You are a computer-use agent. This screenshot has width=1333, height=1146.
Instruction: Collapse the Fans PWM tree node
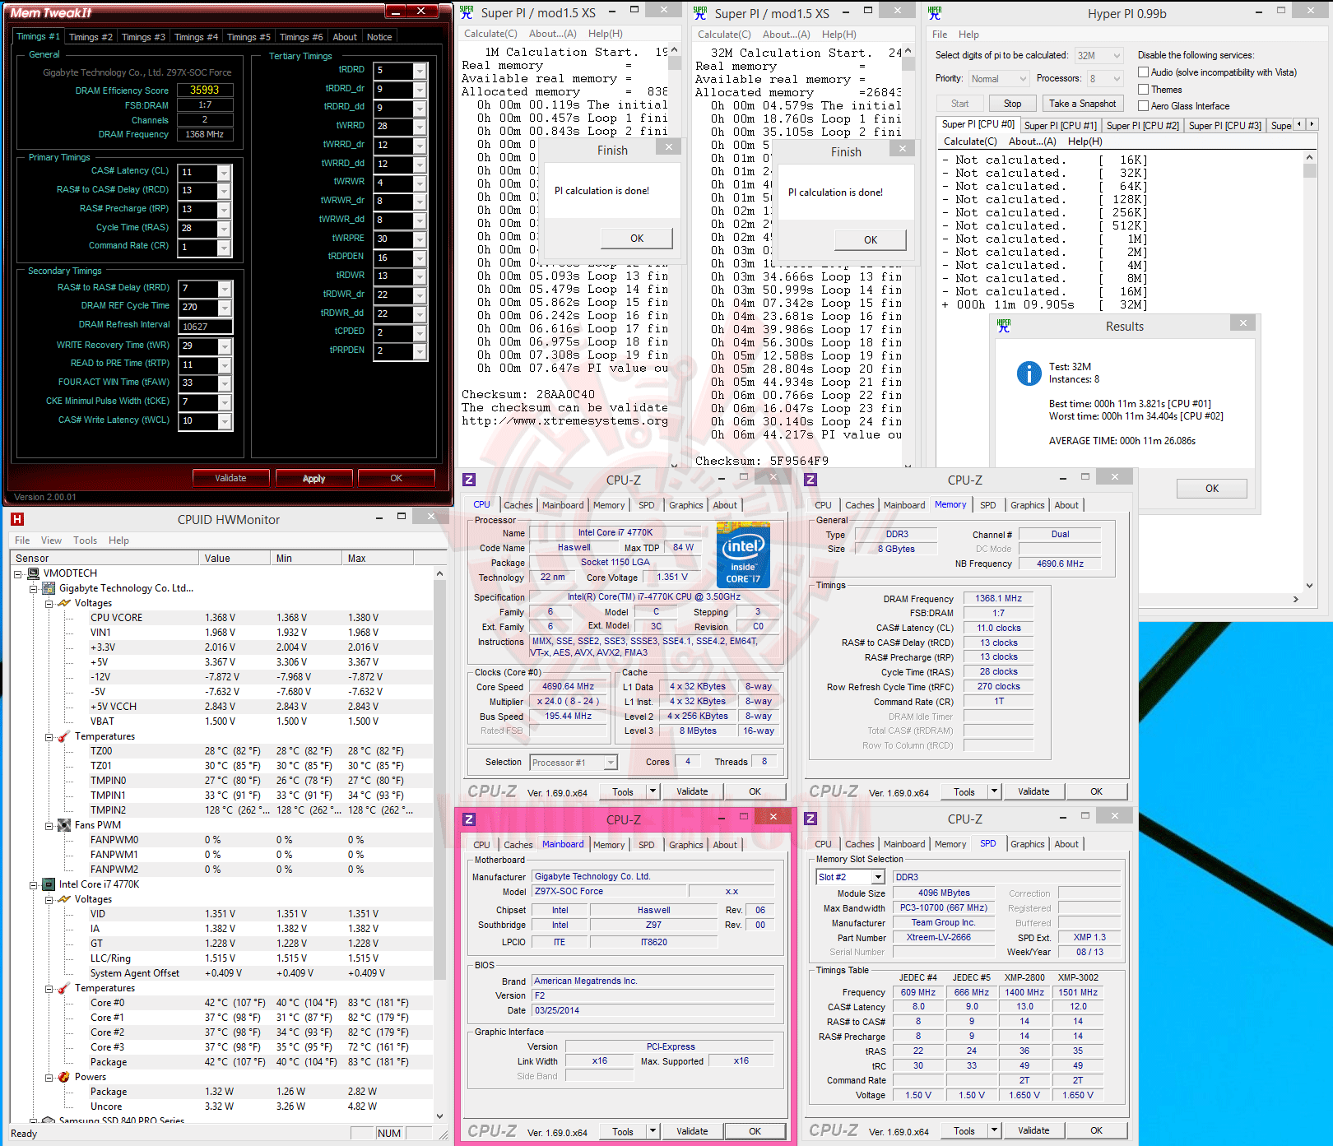tap(49, 826)
